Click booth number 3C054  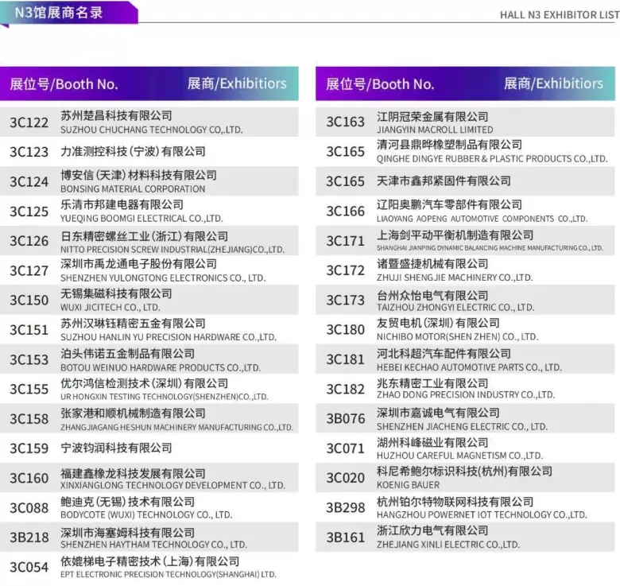29,568
